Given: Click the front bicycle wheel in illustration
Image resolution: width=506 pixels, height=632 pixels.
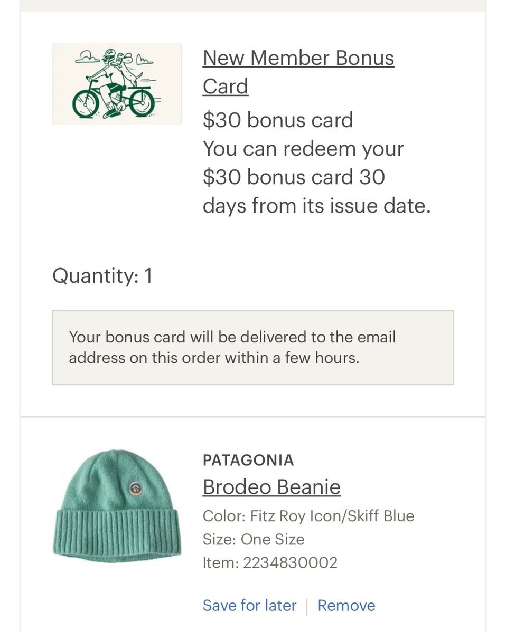Looking at the screenshot, I should click(x=86, y=103).
